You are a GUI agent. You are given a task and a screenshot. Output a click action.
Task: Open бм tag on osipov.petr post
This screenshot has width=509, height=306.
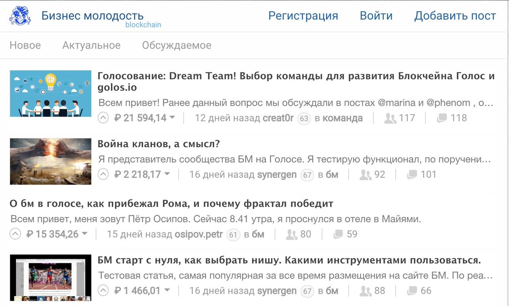(258, 234)
